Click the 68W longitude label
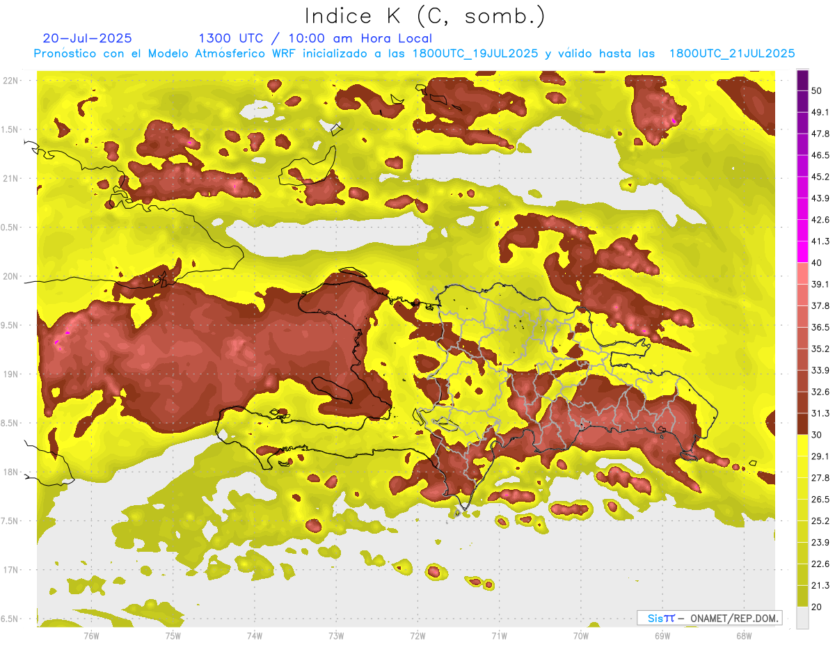 (744, 635)
